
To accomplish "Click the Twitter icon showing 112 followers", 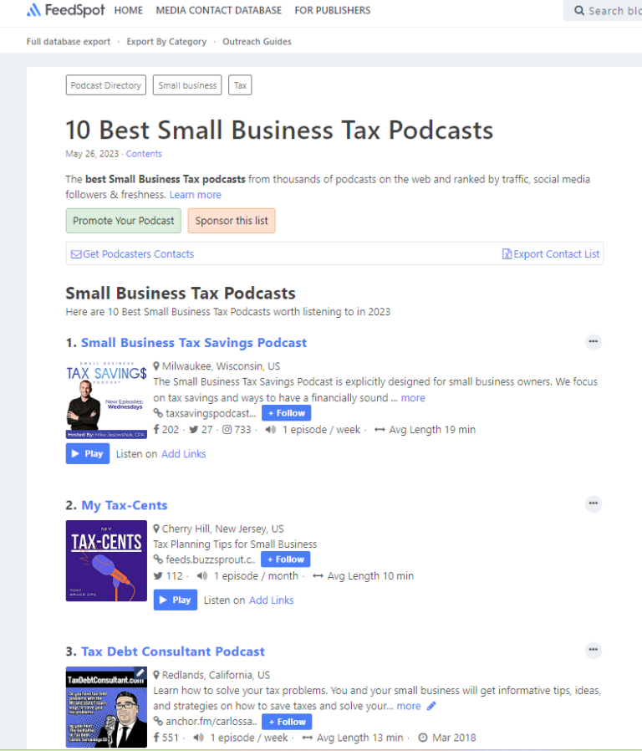I will (158, 576).
